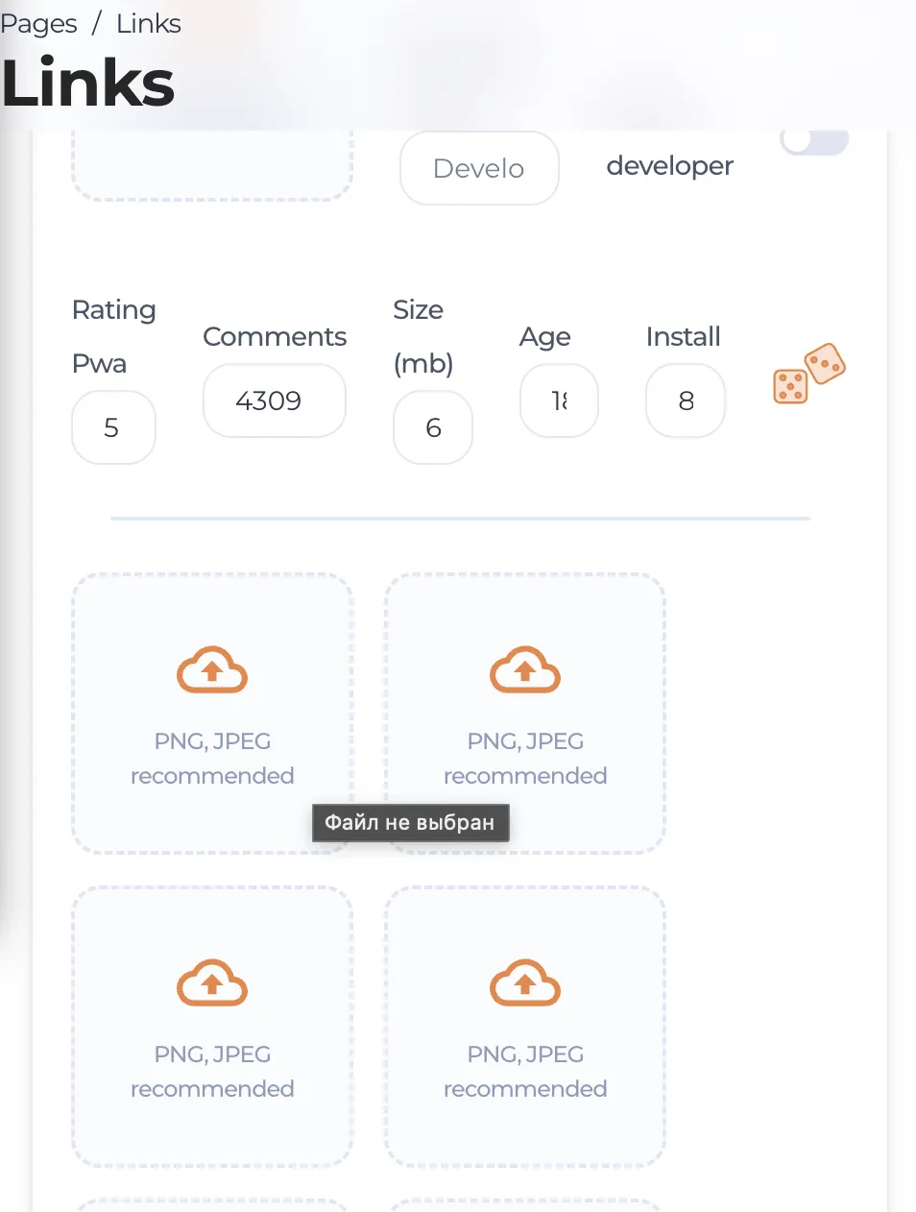Viewport: 916px width, 1212px height.
Task: Focus the Develo text input field
Action: click(479, 168)
